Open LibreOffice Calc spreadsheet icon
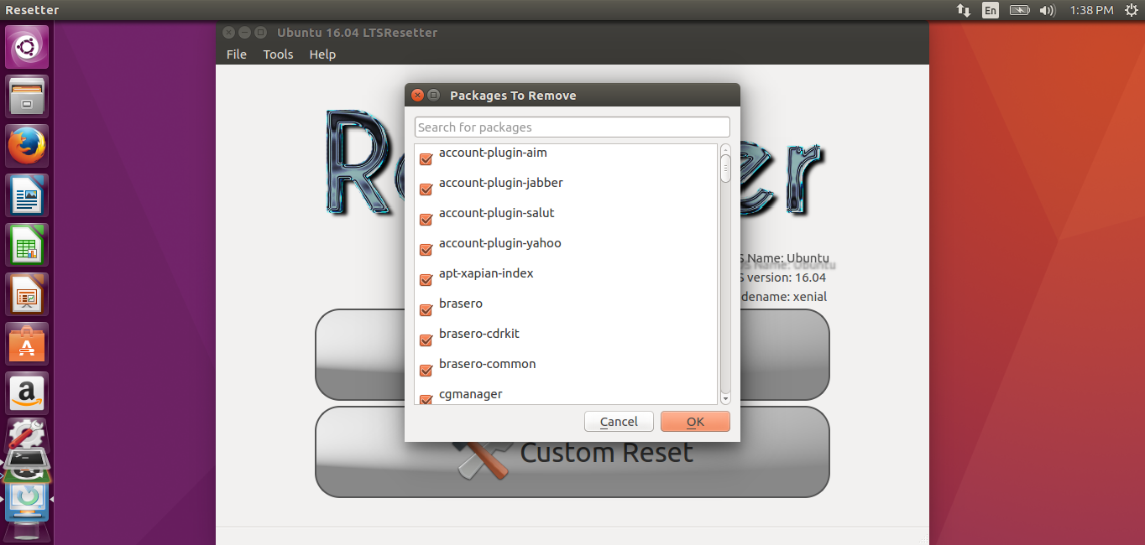Image resolution: width=1145 pixels, height=545 pixels. 28,245
